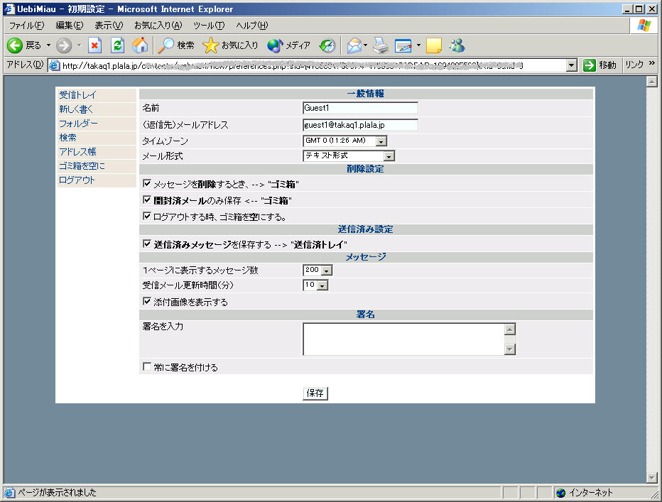Click the 署名を入力 signature text area
Screen dimensions: 662x502
[404, 339]
